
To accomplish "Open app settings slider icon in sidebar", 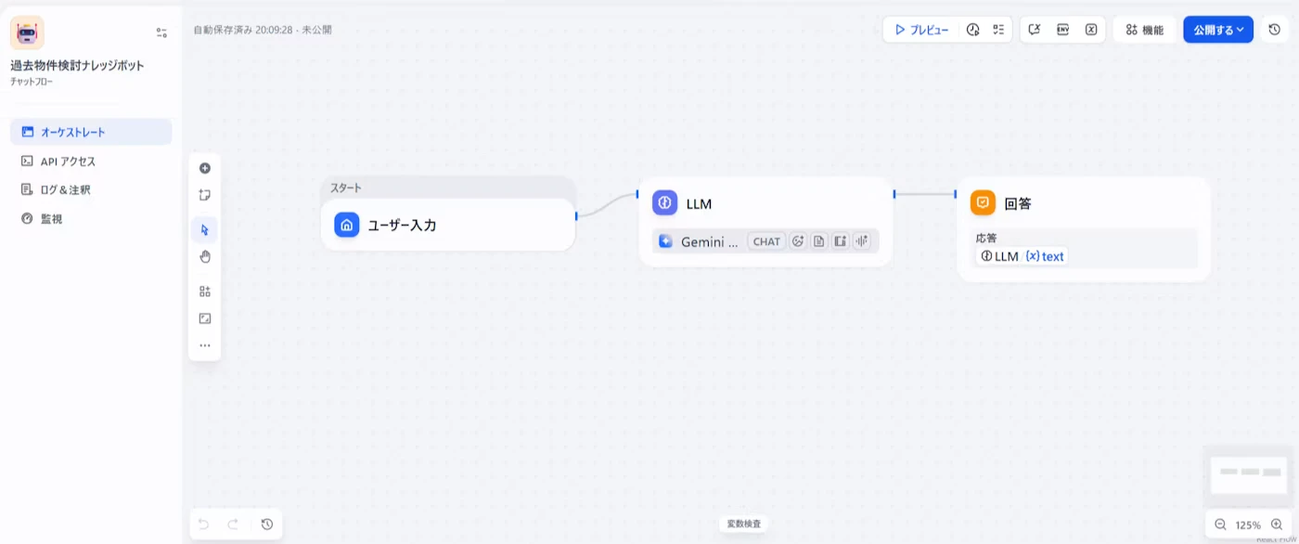I will [162, 32].
